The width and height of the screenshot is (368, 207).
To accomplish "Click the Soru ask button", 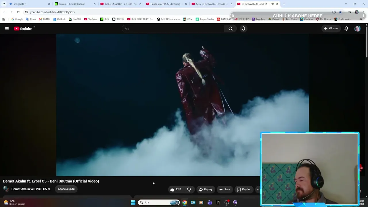I will (x=225, y=189).
